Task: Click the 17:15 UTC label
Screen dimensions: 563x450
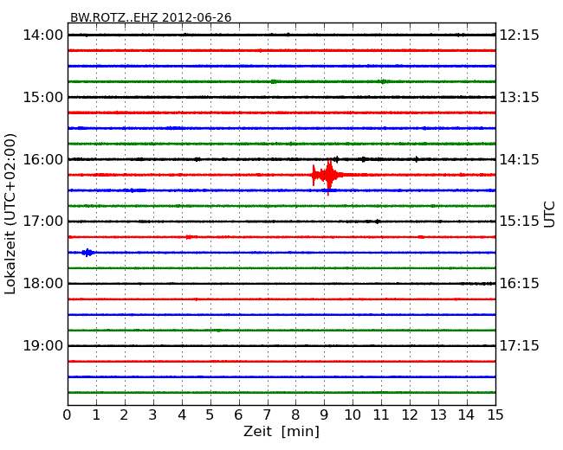Action: [520, 345]
